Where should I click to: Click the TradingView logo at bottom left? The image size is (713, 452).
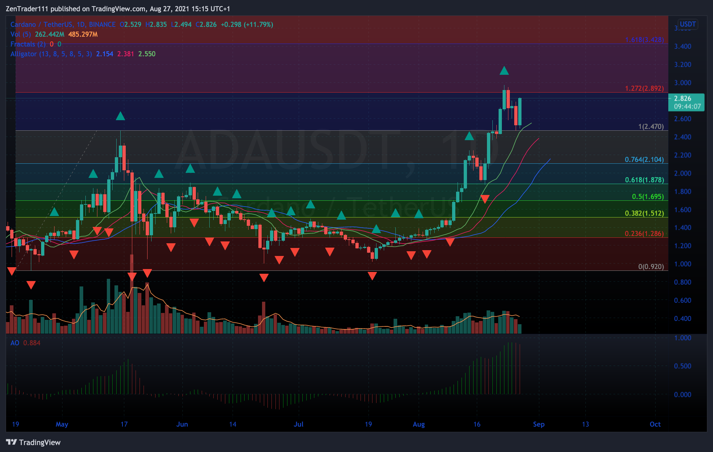click(x=33, y=442)
